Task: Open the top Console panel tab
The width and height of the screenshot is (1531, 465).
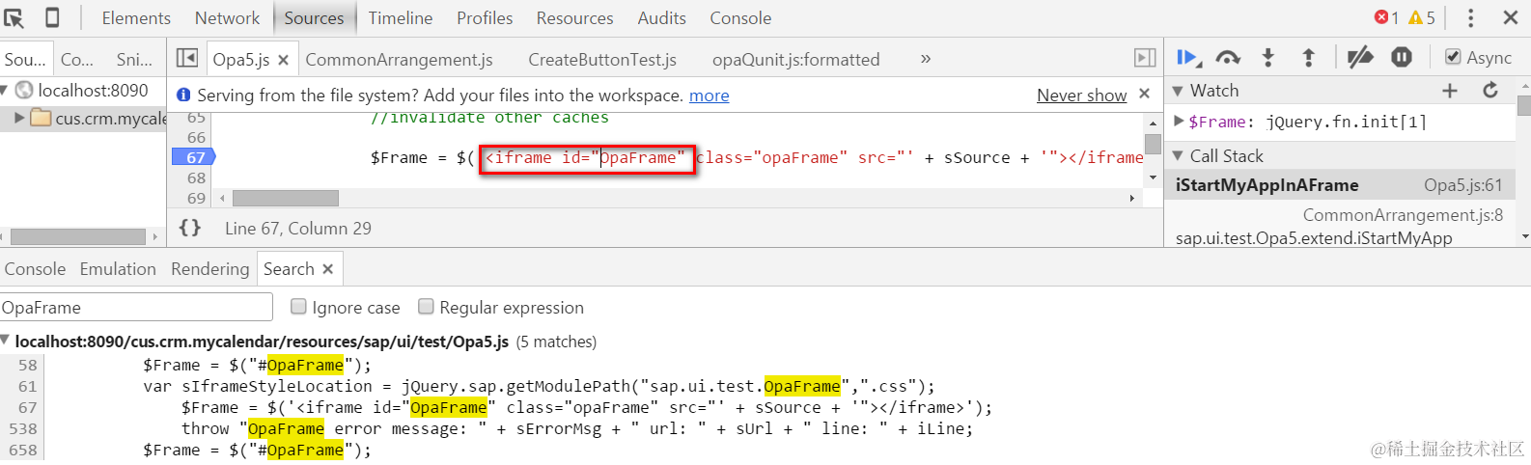Action: (x=740, y=17)
